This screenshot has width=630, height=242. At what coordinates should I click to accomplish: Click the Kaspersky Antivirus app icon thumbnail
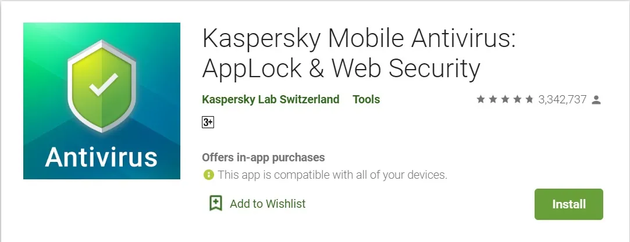(x=102, y=101)
